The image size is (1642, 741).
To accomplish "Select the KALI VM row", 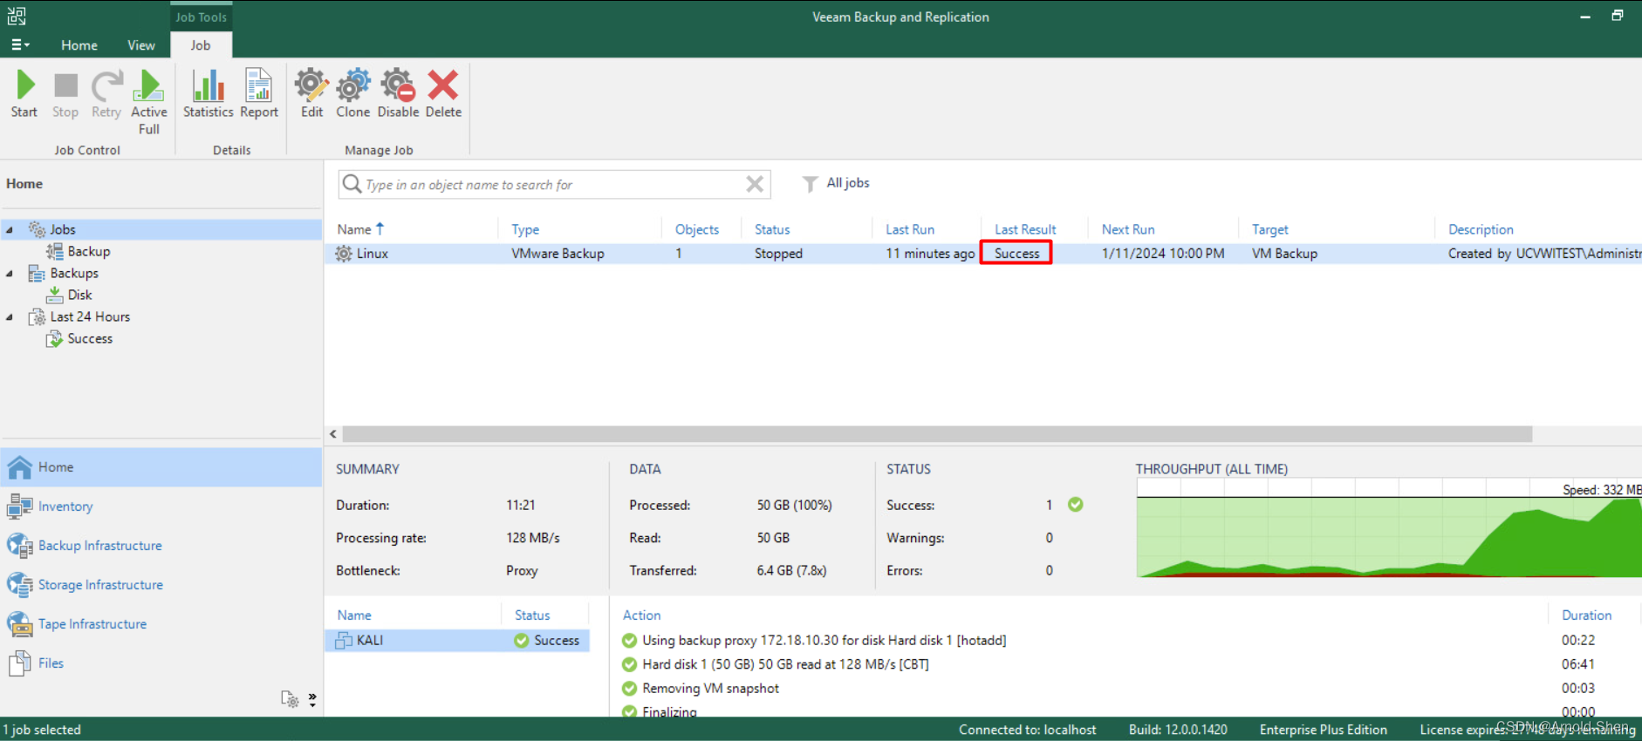I will coord(458,641).
